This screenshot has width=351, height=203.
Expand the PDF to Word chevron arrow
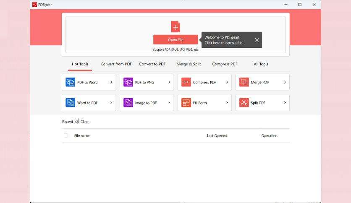111,82
